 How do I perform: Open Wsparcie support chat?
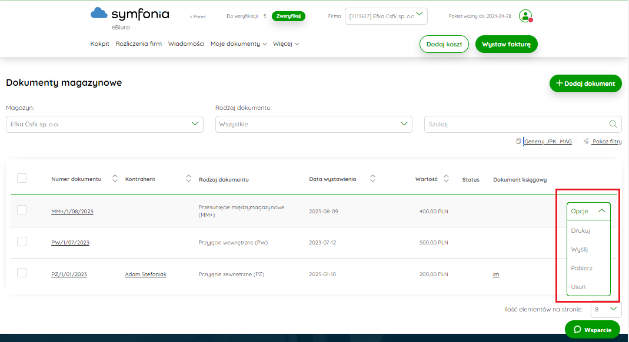coord(592,330)
